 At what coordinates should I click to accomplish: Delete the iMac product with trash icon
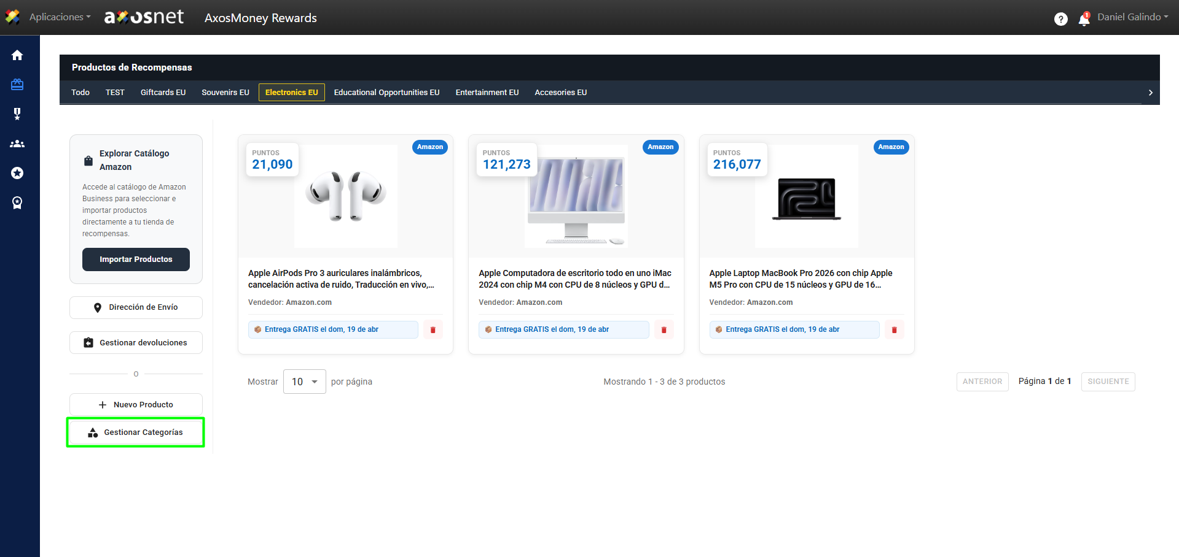(x=664, y=330)
